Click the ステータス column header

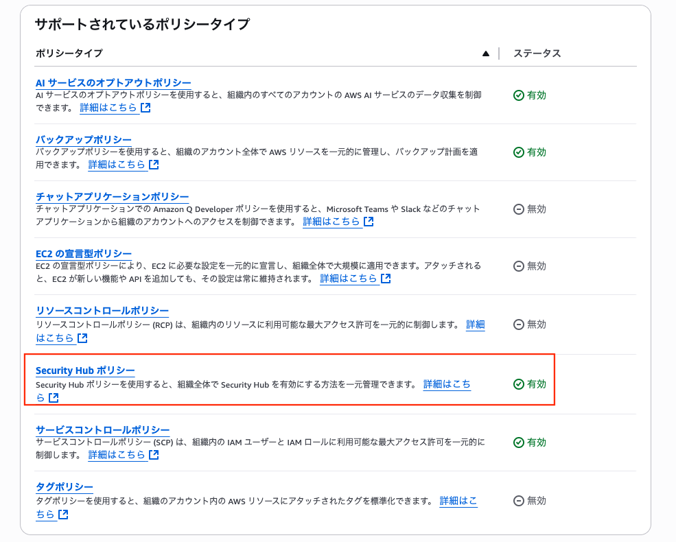coord(537,54)
